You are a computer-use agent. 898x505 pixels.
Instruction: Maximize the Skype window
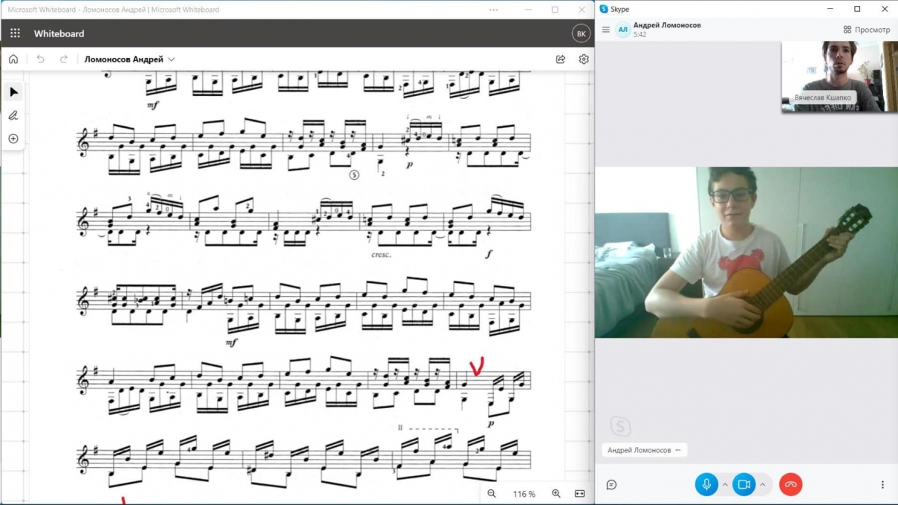pyautogui.click(x=857, y=9)
